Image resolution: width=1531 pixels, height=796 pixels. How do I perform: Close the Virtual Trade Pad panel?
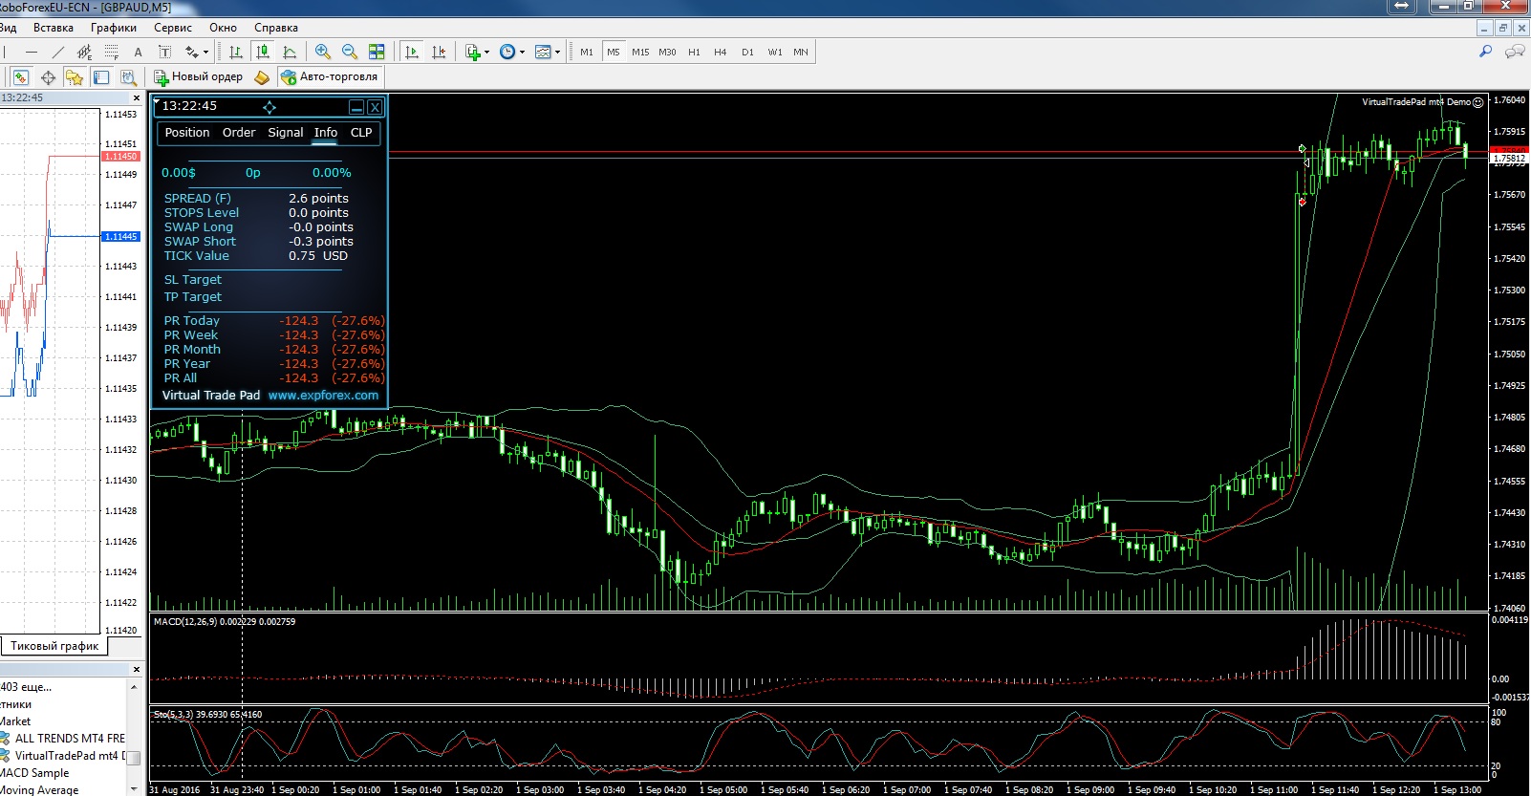[x=375, y=107]
